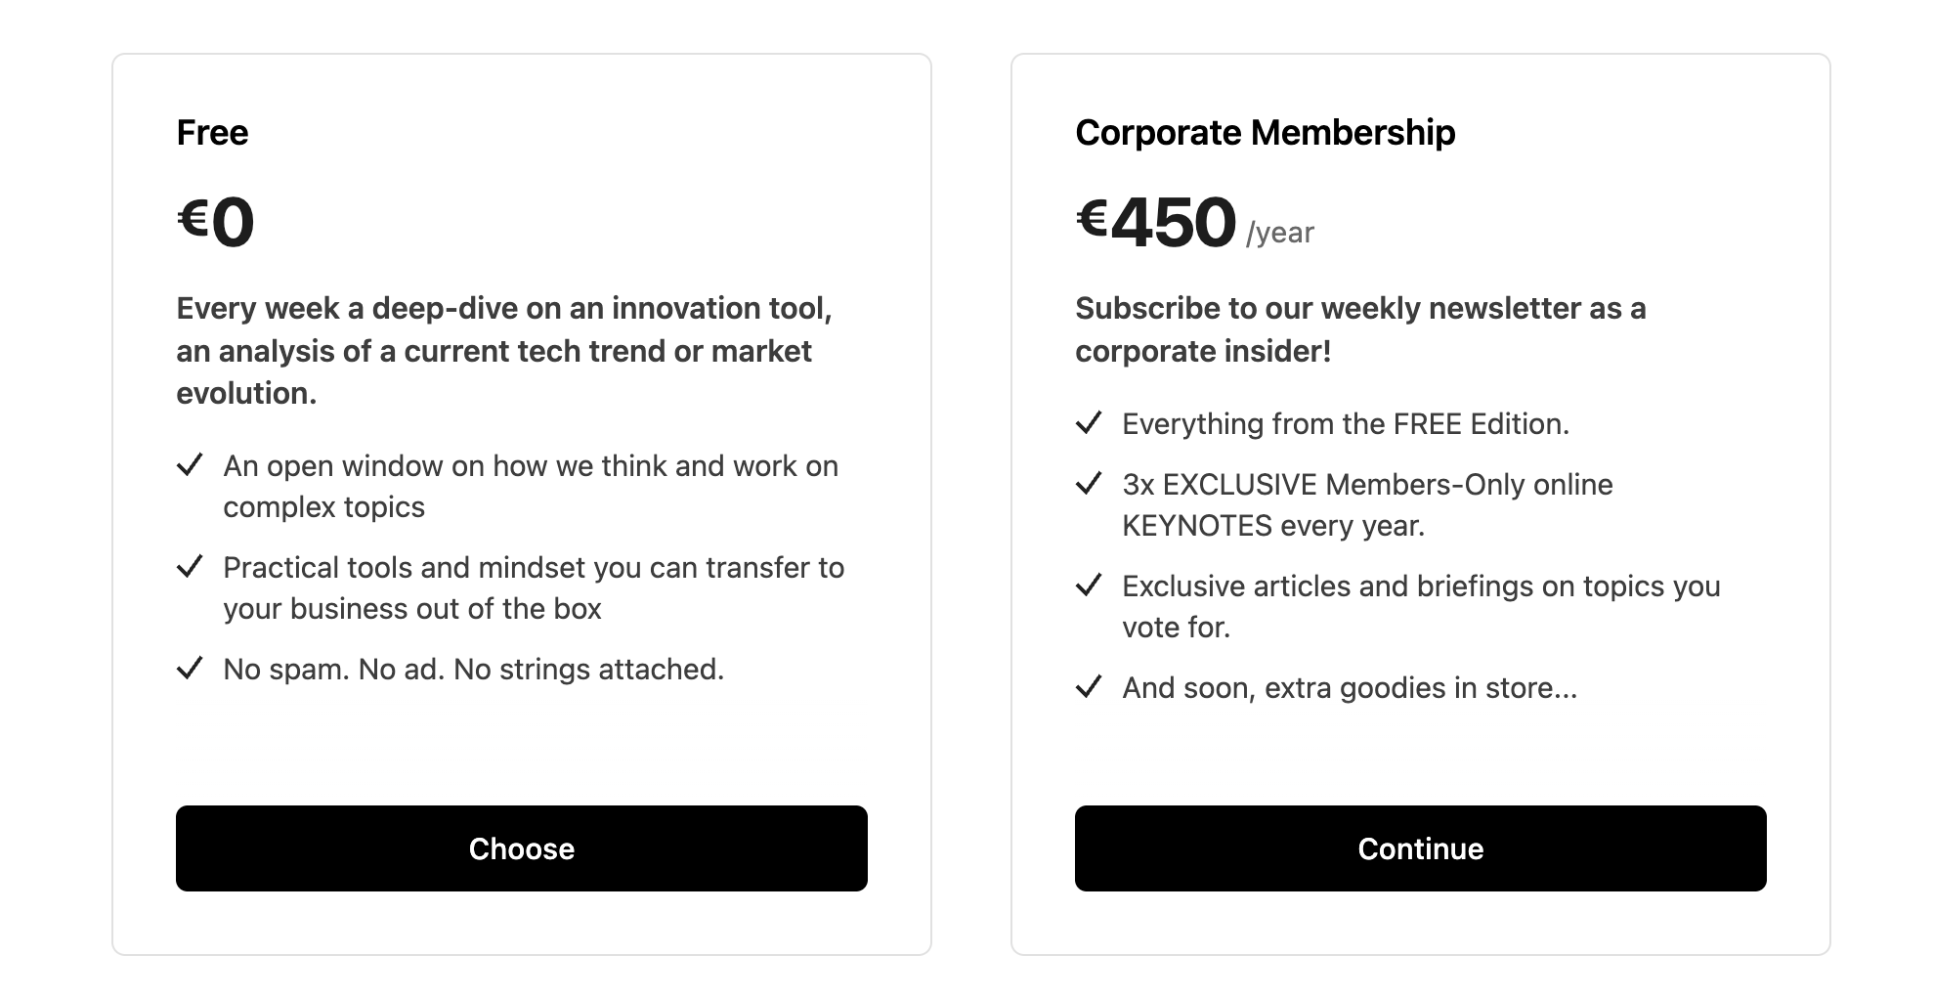Click 'Everything from the FREE Edition.' text
The width and height of the screenshot is (1933, 999).
[x=1345, y=423]
